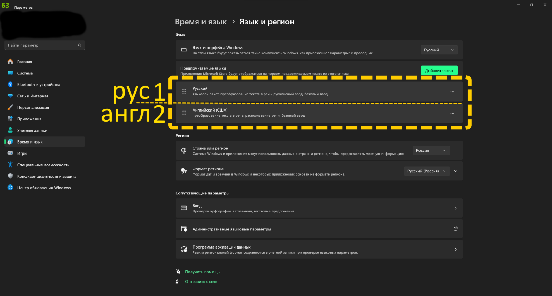The image size is (552, 296).
Task: Click the Отправить отзыв link
Action: coord(201,281)
